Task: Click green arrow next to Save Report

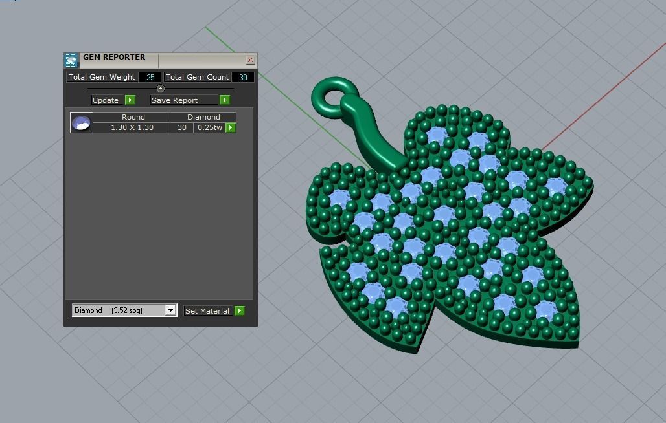Action: pos(225,100)
